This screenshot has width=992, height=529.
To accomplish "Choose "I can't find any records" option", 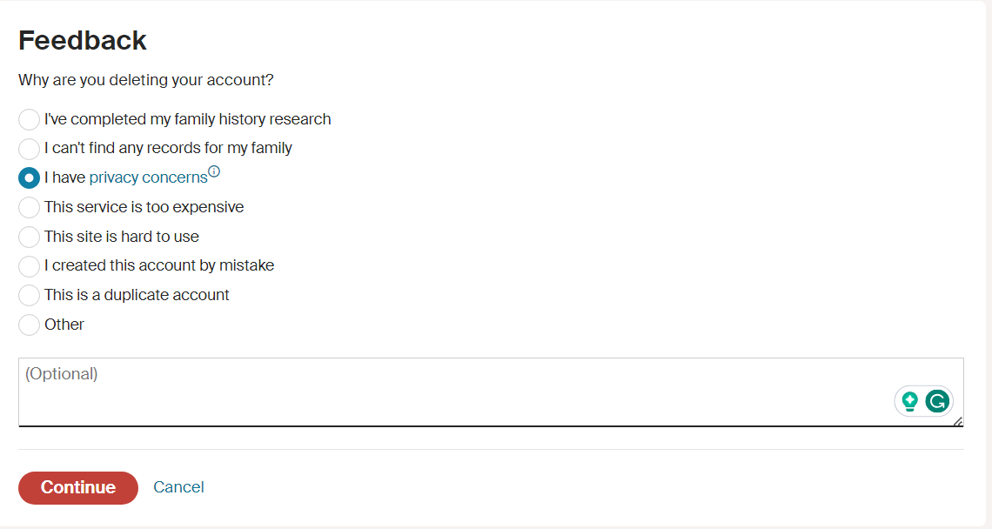I will point(29,149).
